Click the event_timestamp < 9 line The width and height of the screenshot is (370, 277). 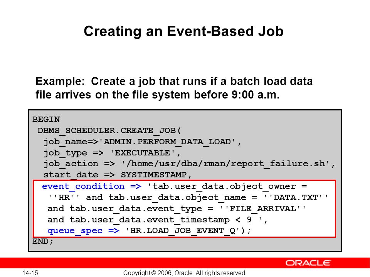click(157, 220)
